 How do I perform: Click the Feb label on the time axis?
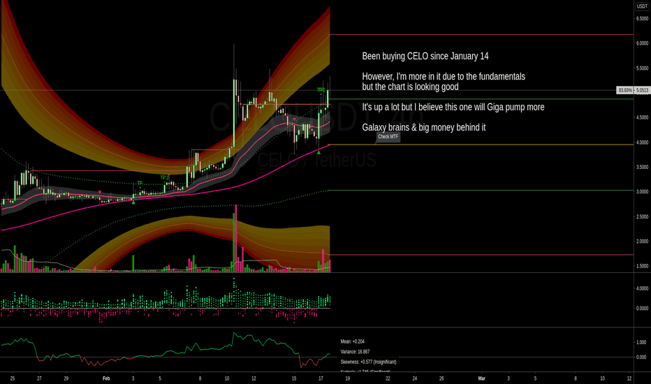pyautogui.click(x=106, y=378)
